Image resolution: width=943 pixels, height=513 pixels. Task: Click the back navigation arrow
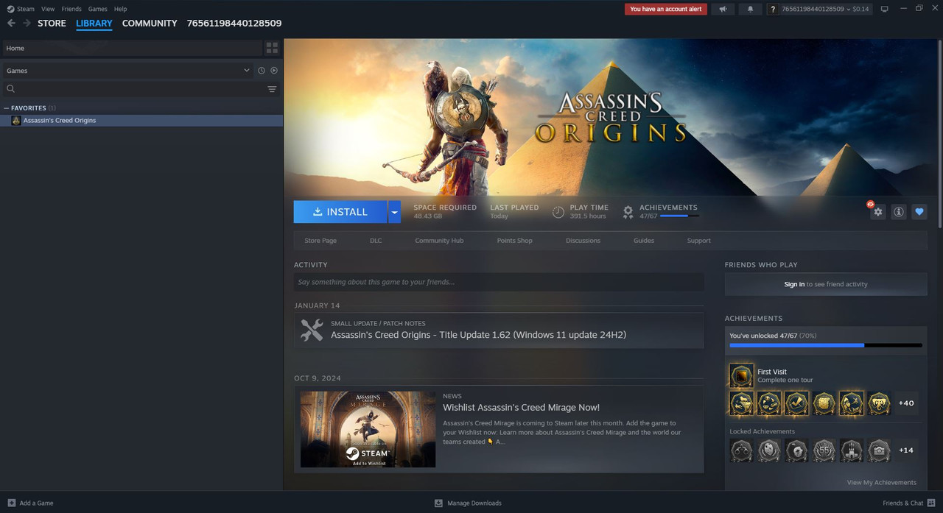[x=11, y=24]
